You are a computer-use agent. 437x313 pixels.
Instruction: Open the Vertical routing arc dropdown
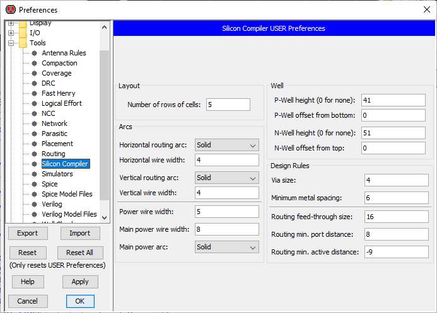coord(227,178)
